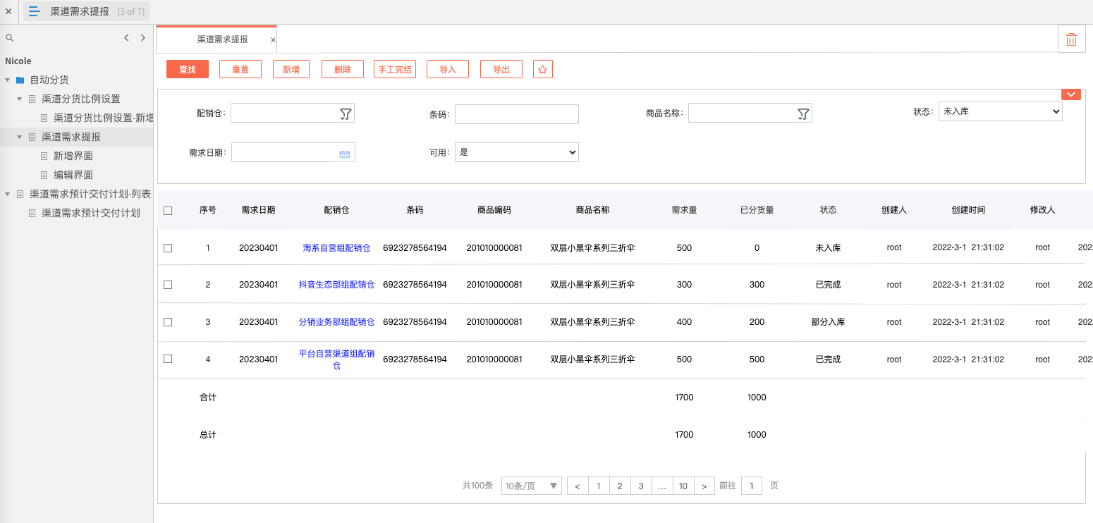Click the trash bin icon at top right
The height and width of the screenshot is (523, 1093).
1071,39
